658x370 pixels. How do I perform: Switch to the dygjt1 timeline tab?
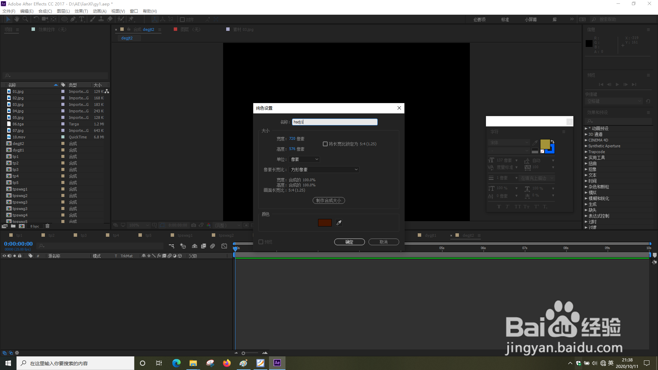tap(430, 235)
